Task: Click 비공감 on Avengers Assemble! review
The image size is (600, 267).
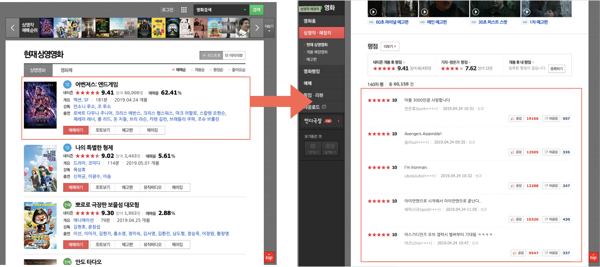Action: [x=551, y=152]
